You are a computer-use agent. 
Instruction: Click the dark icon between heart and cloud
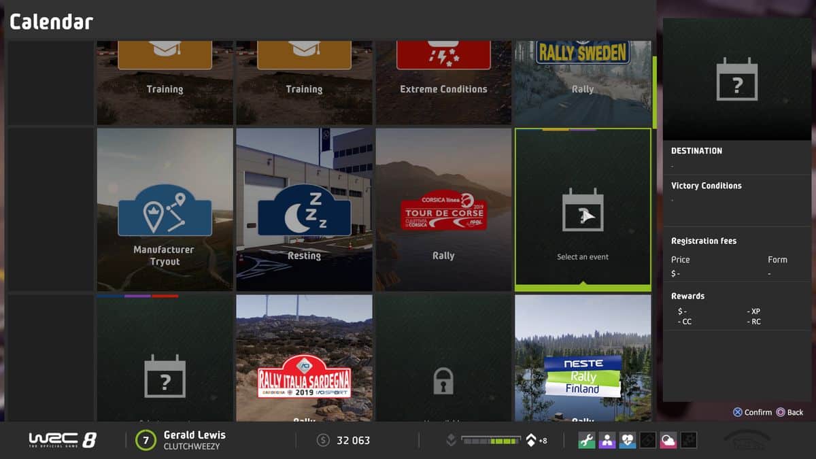[647, 440]
